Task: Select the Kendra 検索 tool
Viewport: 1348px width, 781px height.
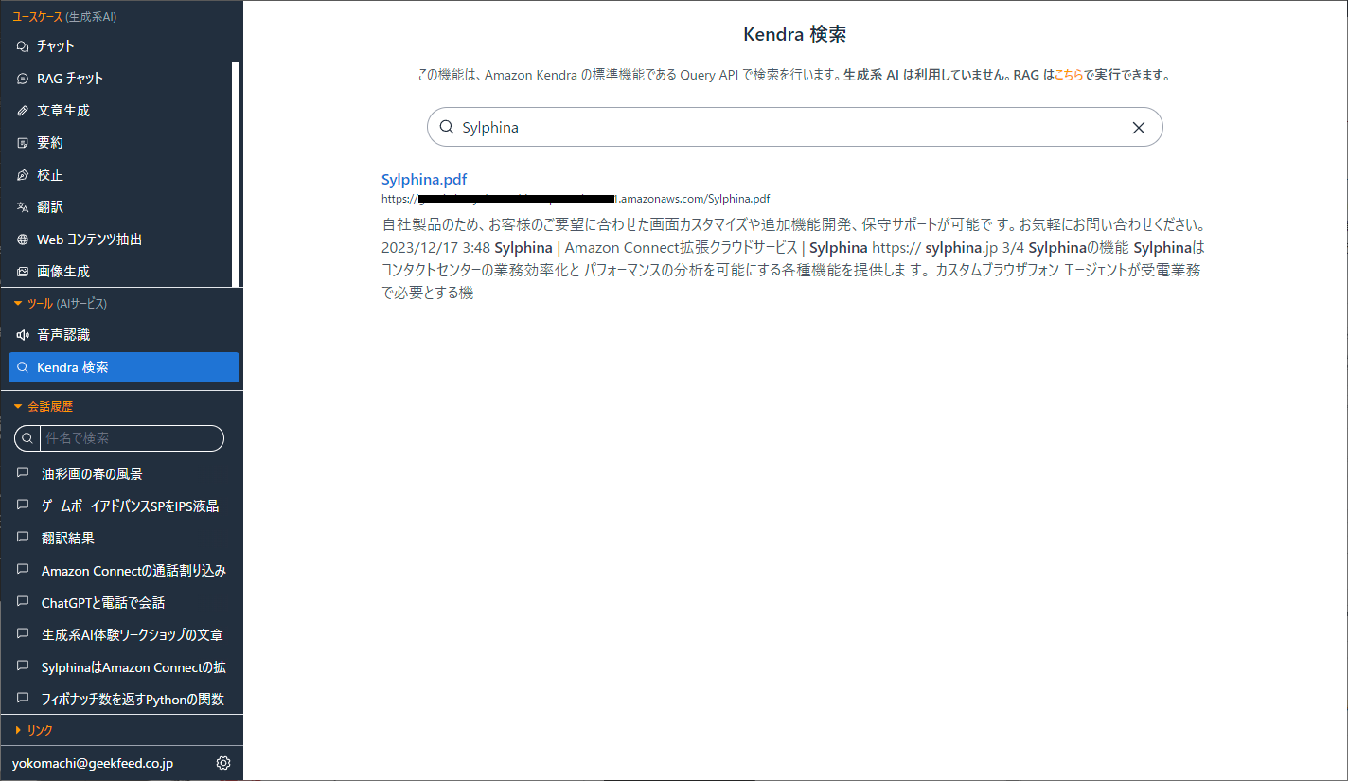Action: point(124,367)
